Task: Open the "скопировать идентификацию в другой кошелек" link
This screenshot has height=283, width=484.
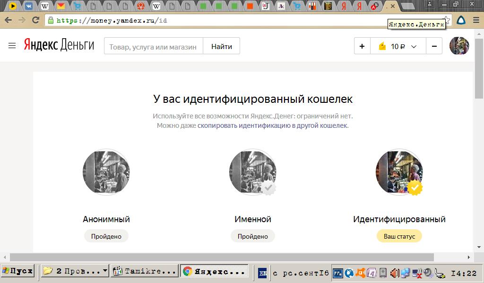Action: click(x=272, y=126)
